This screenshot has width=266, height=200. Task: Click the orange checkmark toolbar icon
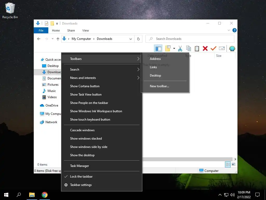(214, 48)
